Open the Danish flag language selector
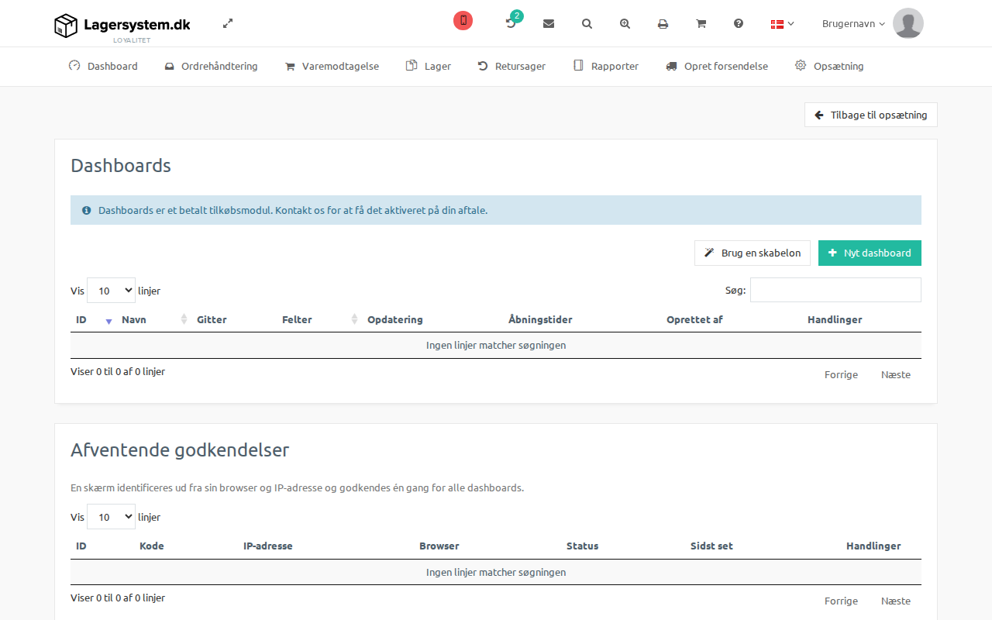Viewport: 992px width, 620px height. click(x=782, y=24)
